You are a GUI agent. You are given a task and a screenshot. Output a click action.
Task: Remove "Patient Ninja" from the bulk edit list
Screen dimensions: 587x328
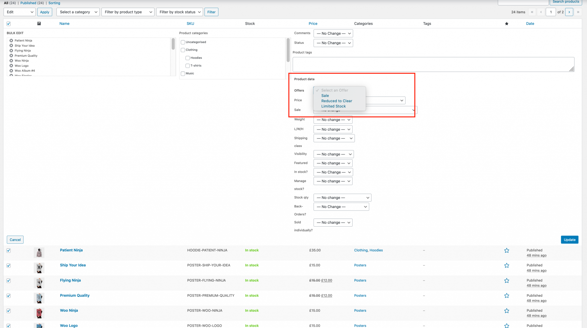click(x=11, y=40)
